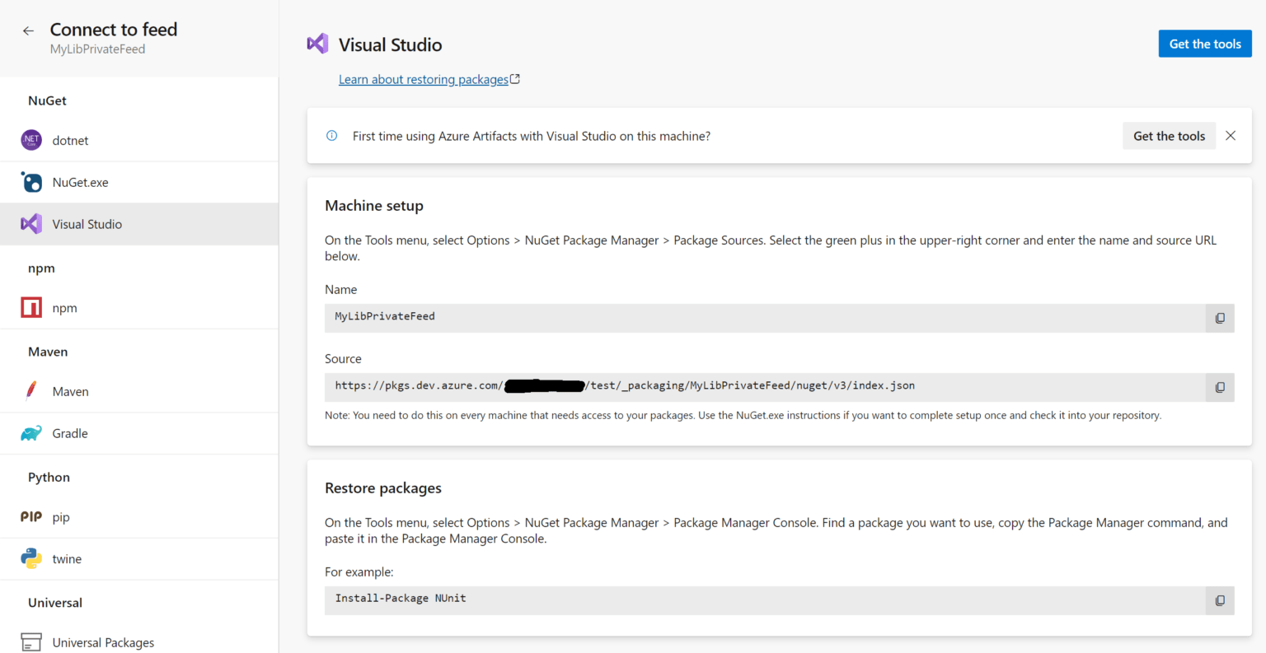Copy the Install-Package NUnit command
The height and width of the screenshot is (653, 1266).
pos(1219,600)
